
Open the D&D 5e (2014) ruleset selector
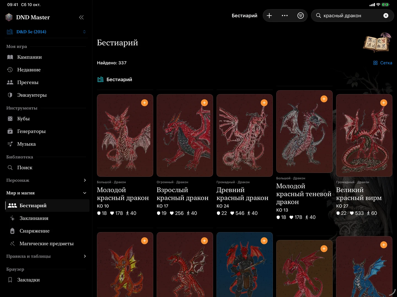tap(46, 32)
